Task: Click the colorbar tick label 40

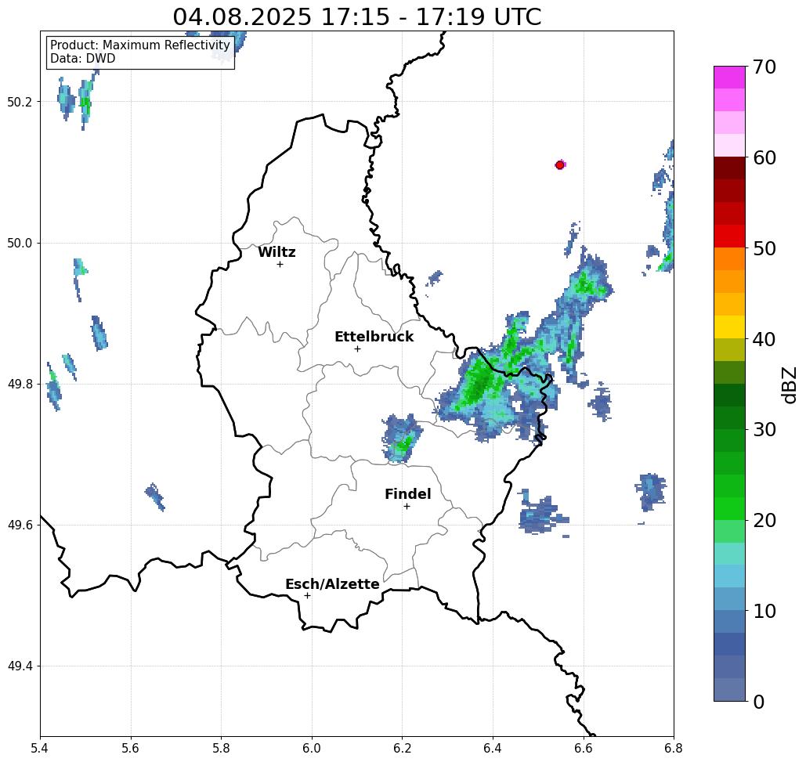Action: 764,339
